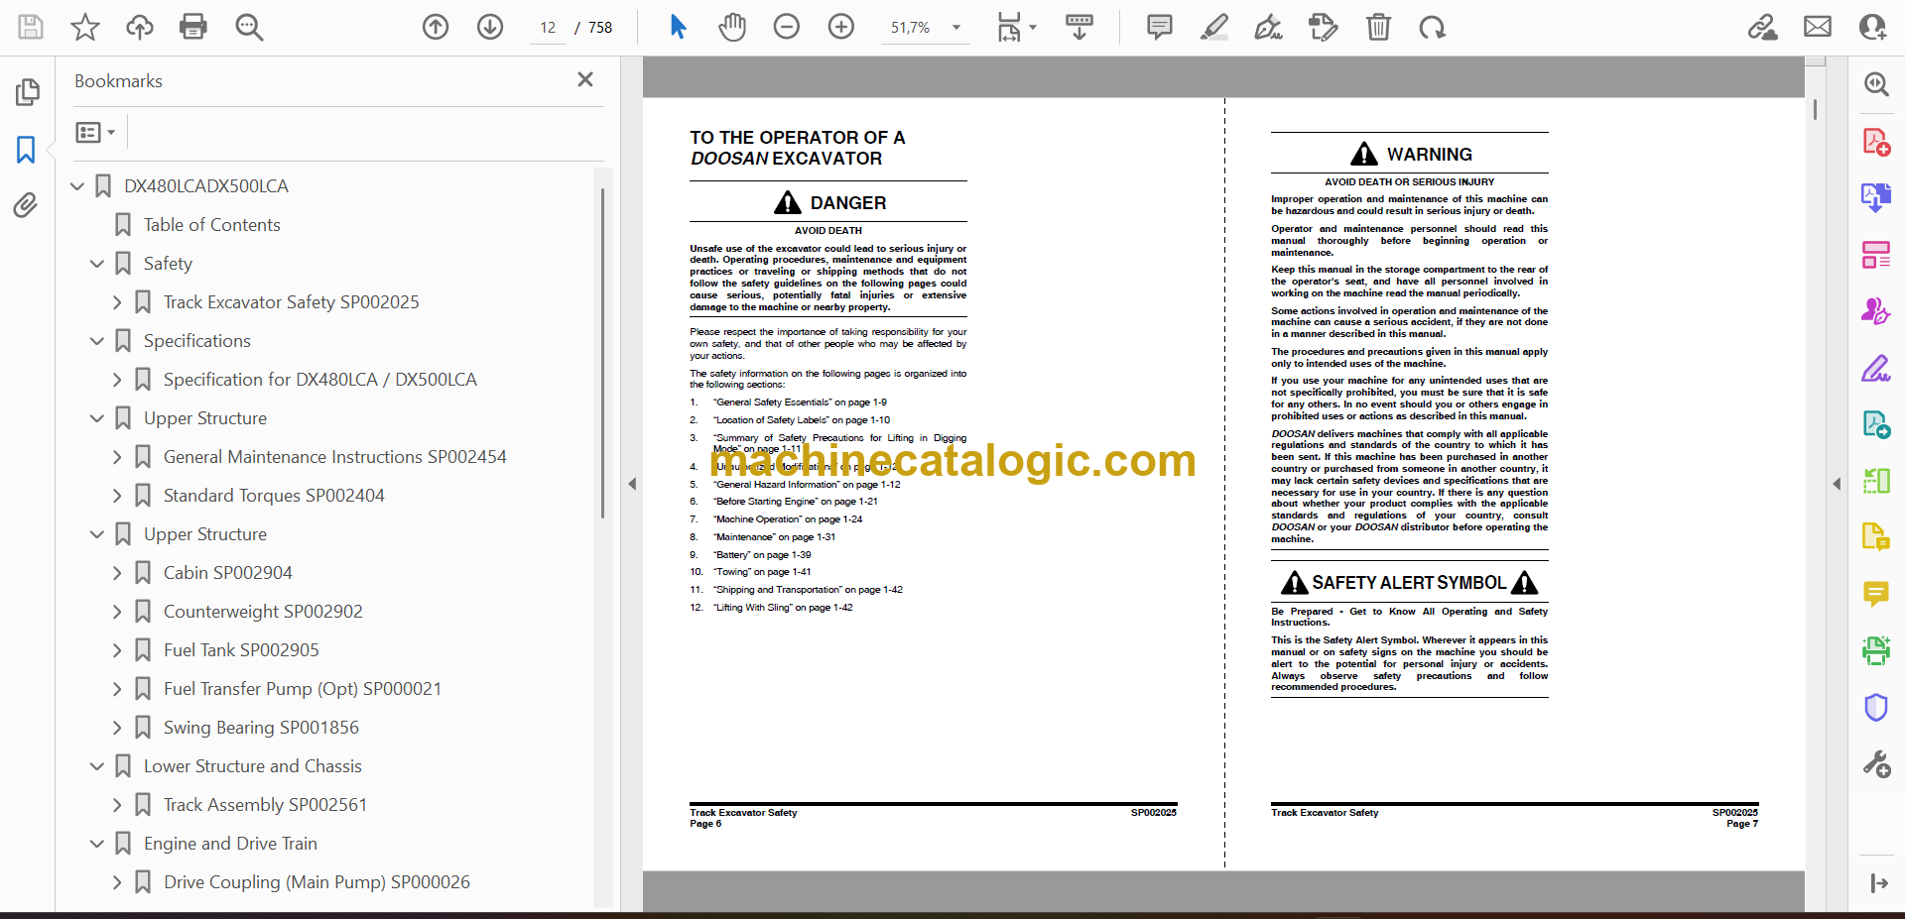Open the search and zoom tool in right pane
The width and height of the screenshot is (1905, 919).
(x=1875, y=84)
